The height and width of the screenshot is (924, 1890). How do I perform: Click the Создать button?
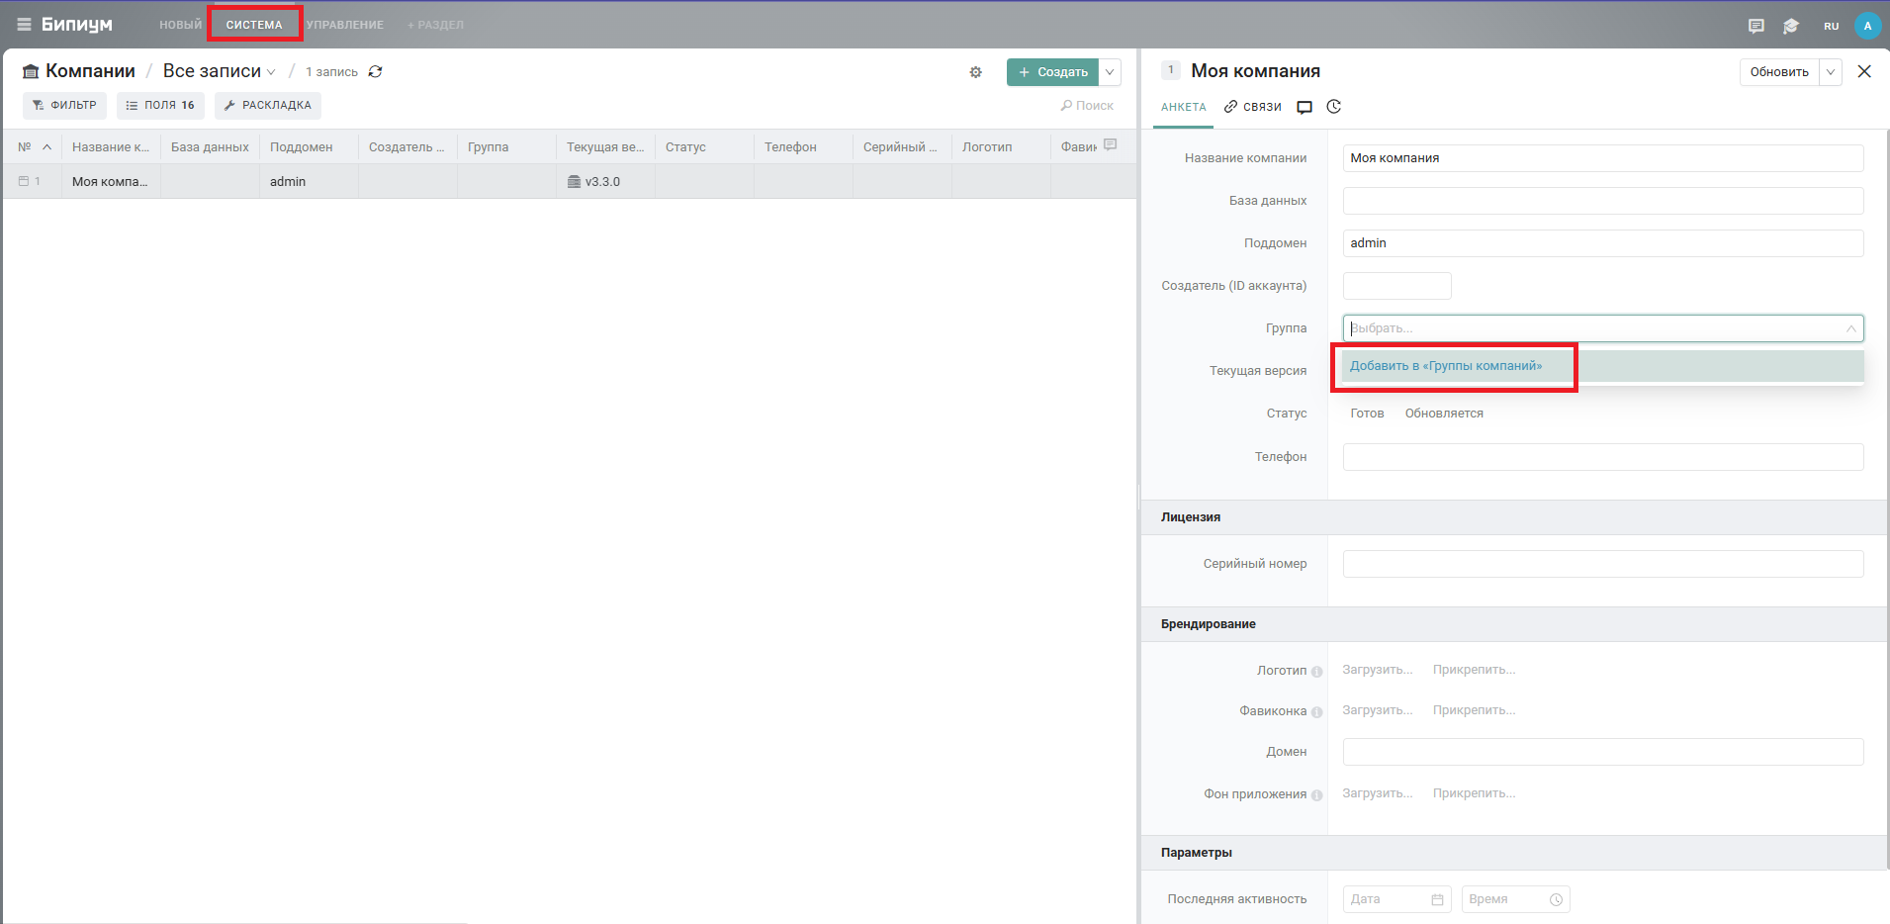click(x=1052, y=72)
